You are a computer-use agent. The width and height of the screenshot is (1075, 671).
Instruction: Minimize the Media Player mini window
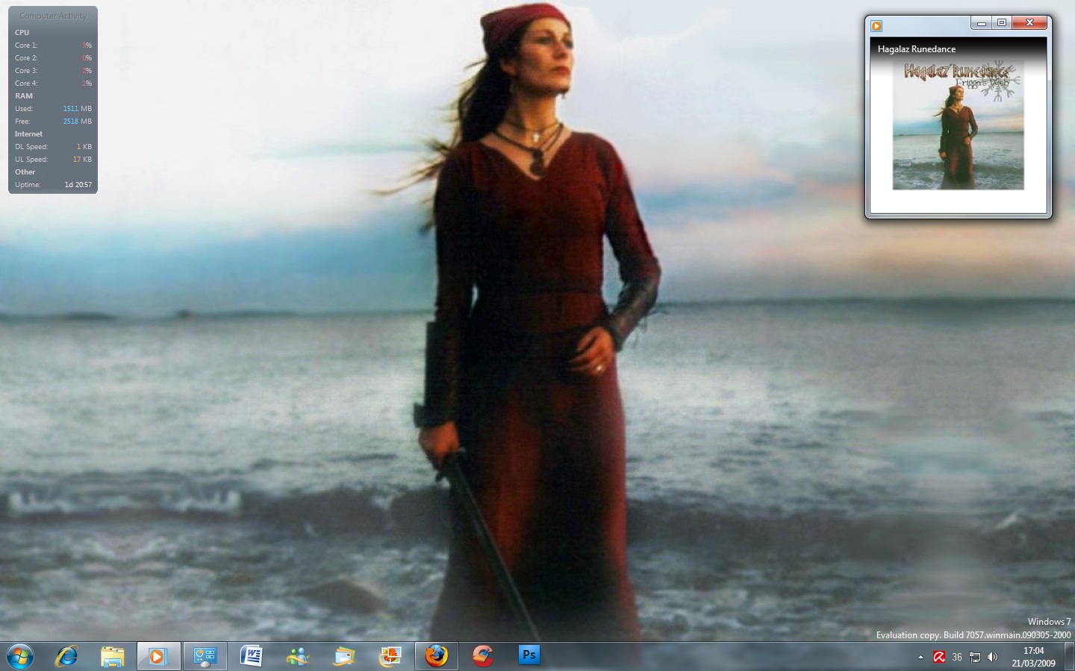coord(982,23)
